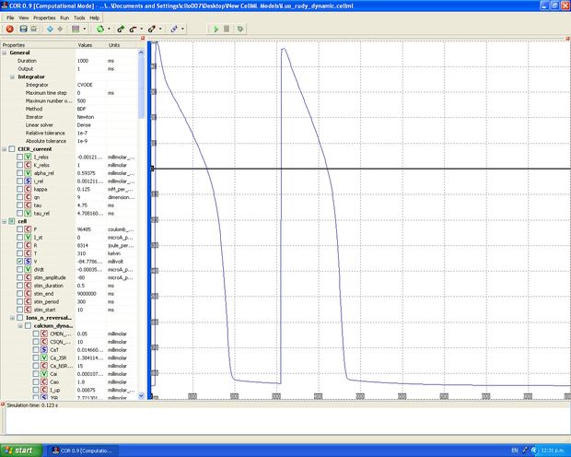The width and height of the screenshot is (571, 457).
Task: Click the V type icon beside Ca_JSR
Action: click(x=43, y=357)
